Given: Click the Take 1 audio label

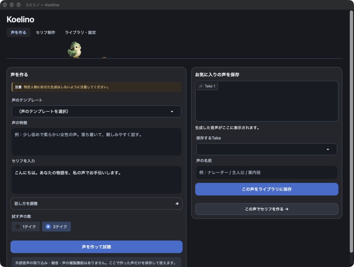Looking at the screenshot, I should tap(207, 86).
